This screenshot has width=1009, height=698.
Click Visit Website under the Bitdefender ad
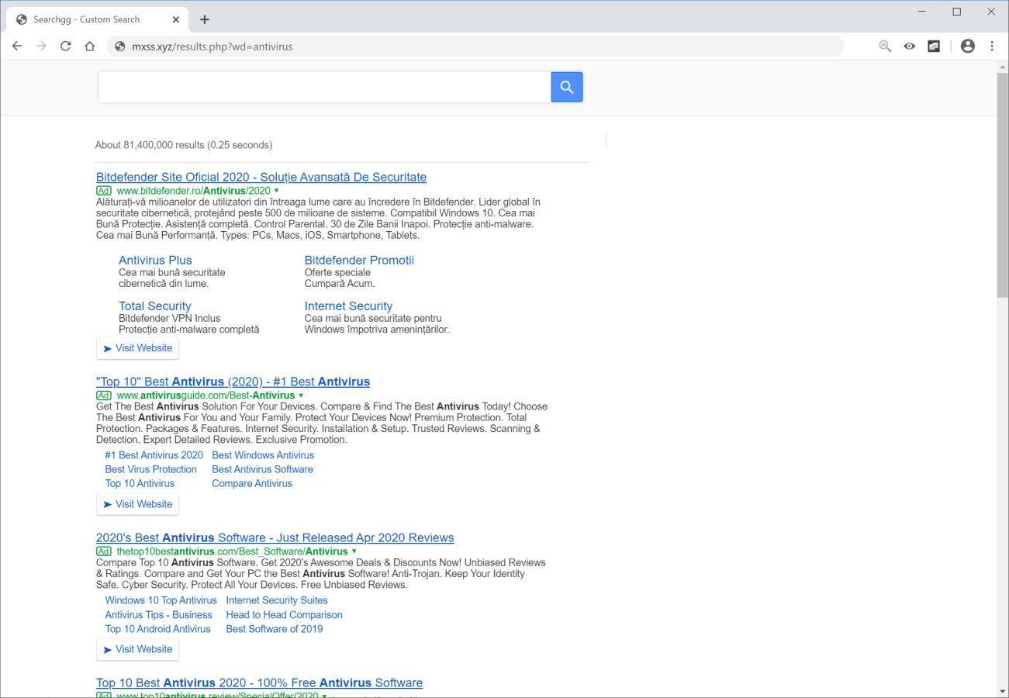click(138, 348)
